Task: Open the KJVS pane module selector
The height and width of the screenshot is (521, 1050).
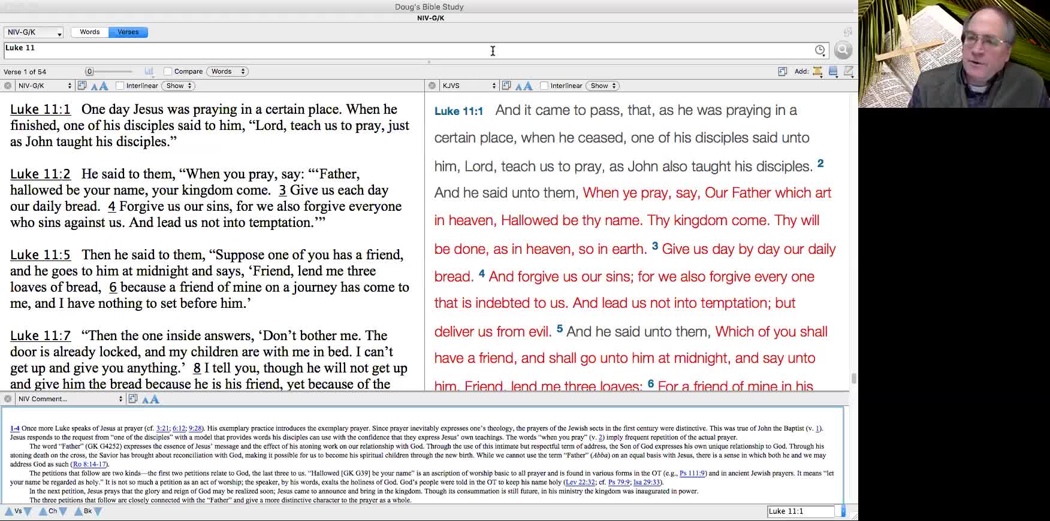Action: click(x=469, y=86)
